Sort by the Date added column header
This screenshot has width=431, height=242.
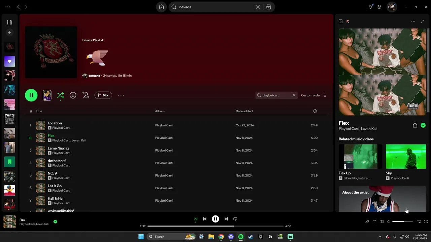[244, 111]
